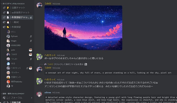This screenshot has height=103, width=177.
Task: Open uthree's user profile from username
Action: [x=48, y=92]
